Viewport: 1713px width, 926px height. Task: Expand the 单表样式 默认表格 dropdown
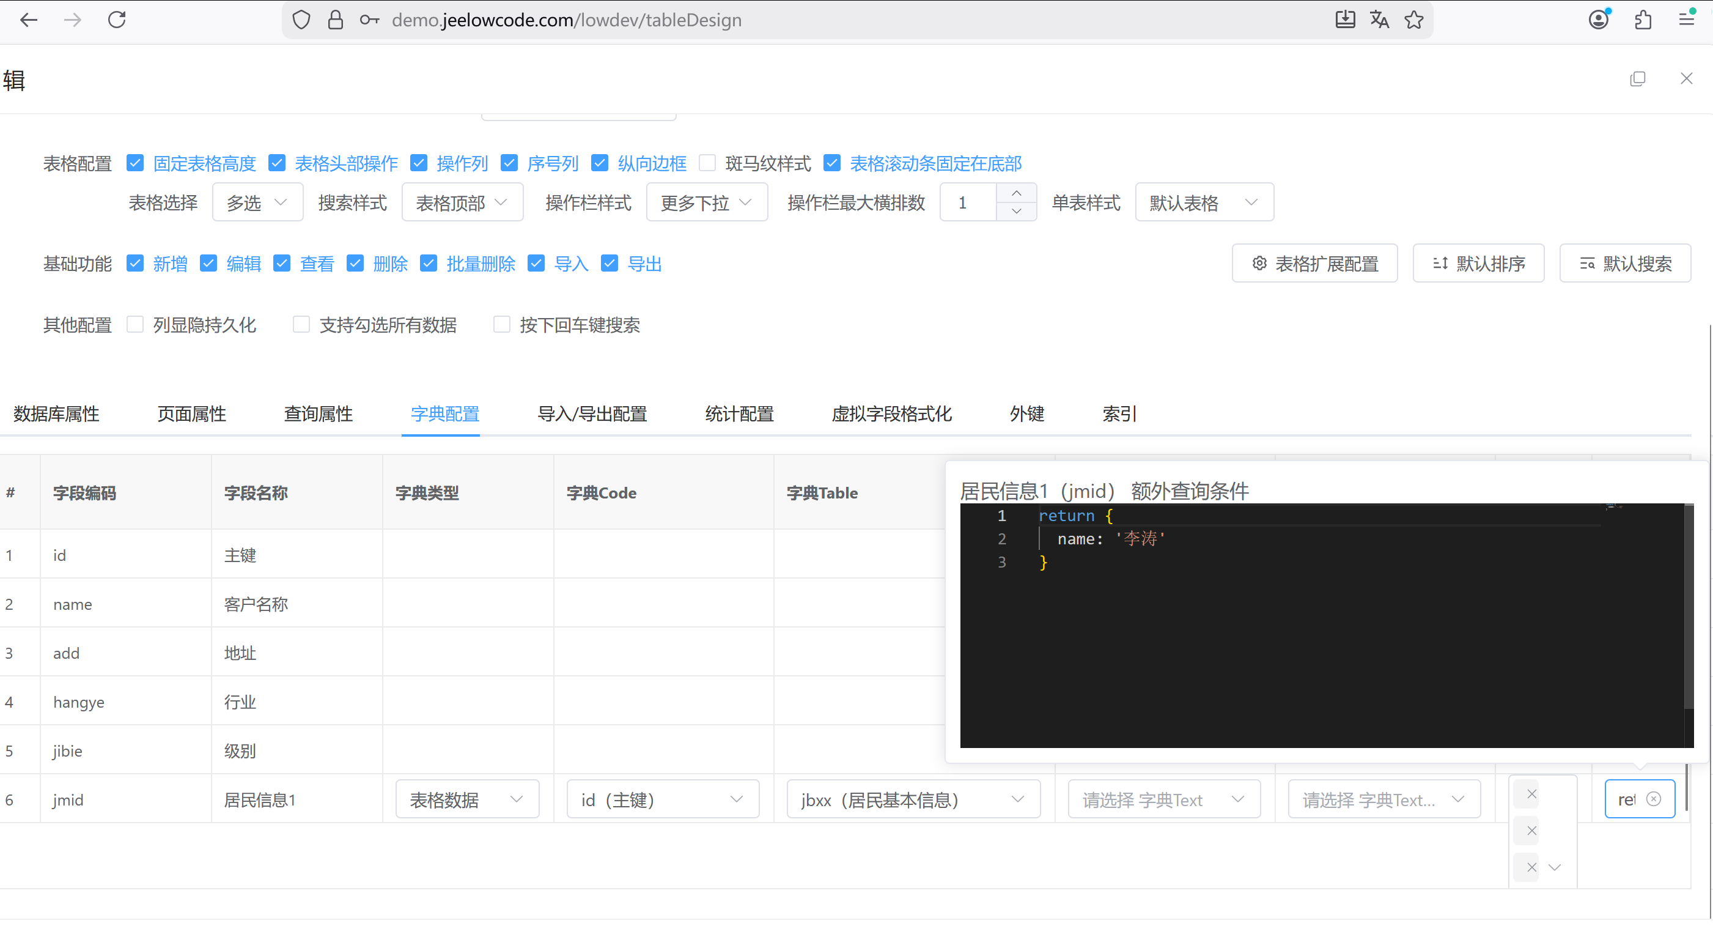1204,202
